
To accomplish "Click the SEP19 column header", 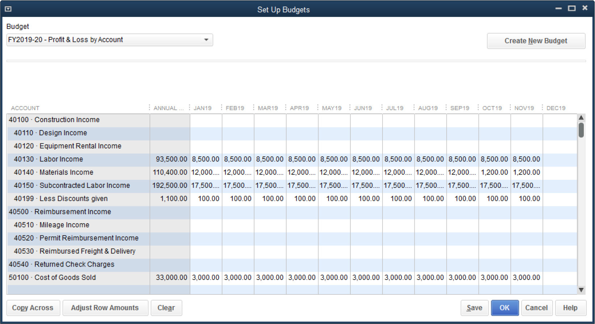I will 460,108.
